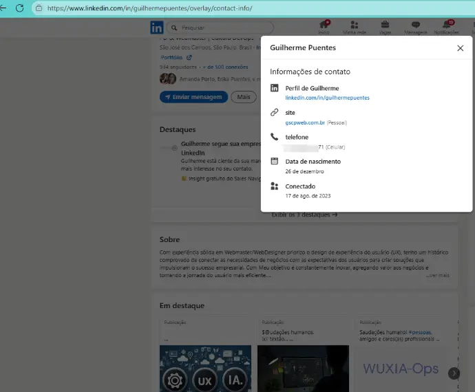This screenshot has width=475, height=392.
Task: Click the LinkedIn logo icon
Action: pos(157,28)
